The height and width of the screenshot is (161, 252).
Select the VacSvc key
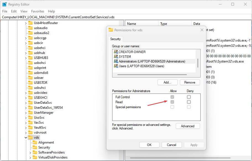39,123
